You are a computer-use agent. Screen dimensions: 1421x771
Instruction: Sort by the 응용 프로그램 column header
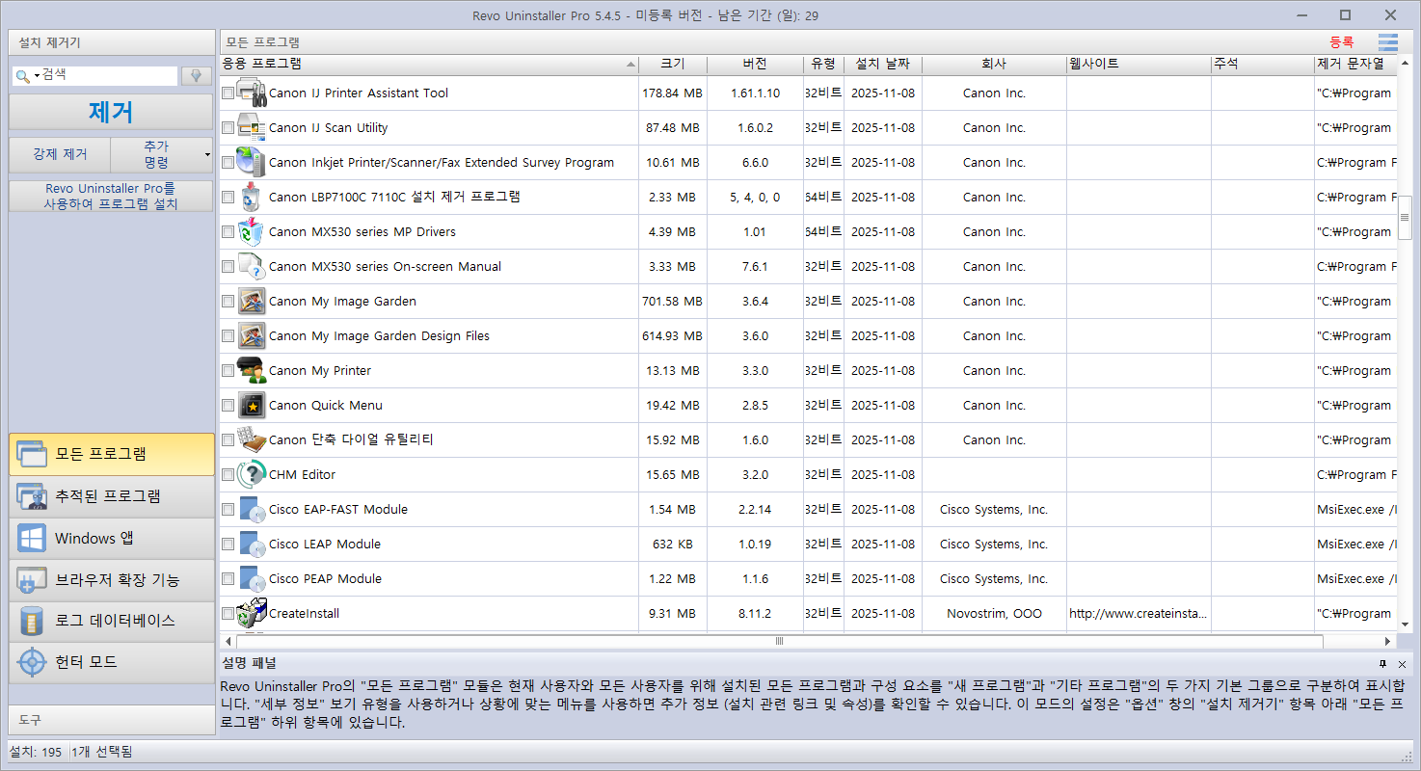click(429, 65)
